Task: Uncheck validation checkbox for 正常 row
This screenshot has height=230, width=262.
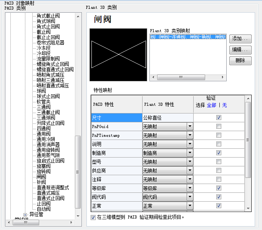Action: (x=219, y=205)
